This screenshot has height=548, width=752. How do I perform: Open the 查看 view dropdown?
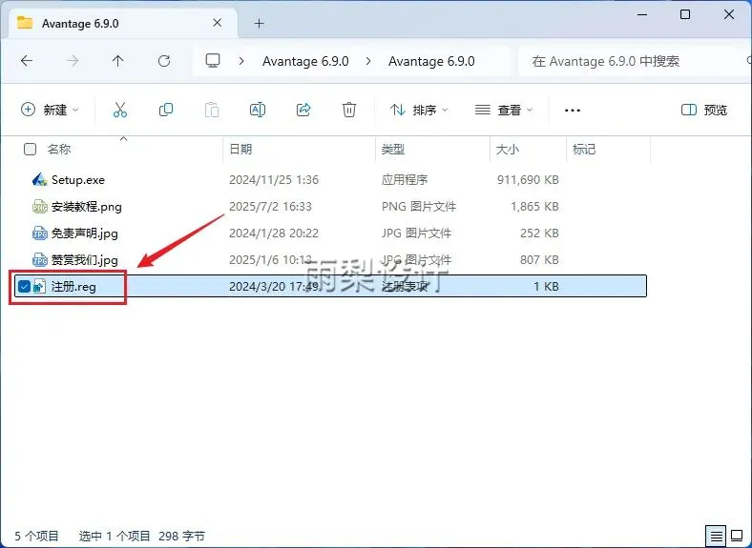pyautogui.click(x=504, y=111)
